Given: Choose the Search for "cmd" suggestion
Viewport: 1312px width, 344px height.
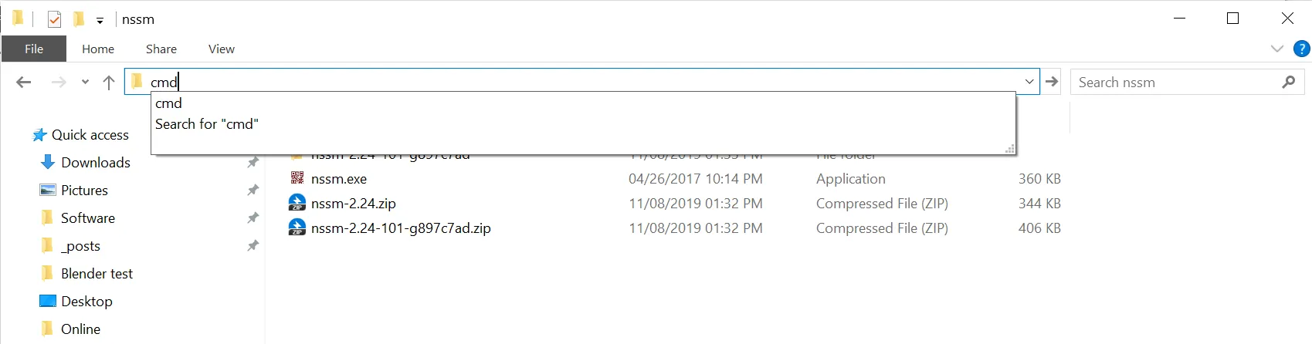Looking at the screenshot, I should (207, 124).
